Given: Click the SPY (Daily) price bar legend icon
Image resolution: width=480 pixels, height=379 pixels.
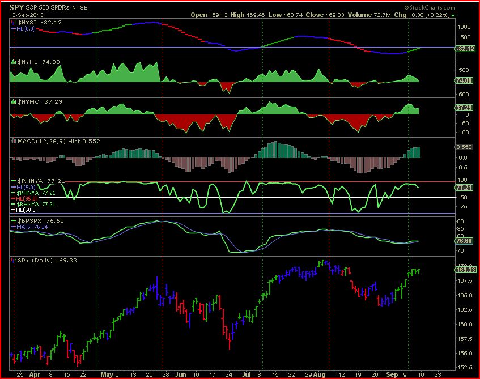Looking at the screenshot, I should tap(13, 260).
